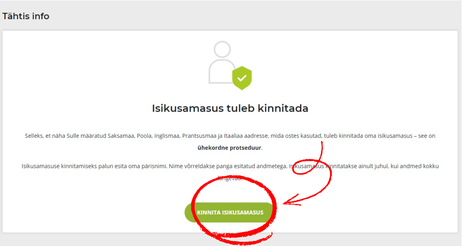This screenshot has height=246, width=462.
Task: Click the green shield checkmark icon
Action: (x=242, y=78)
